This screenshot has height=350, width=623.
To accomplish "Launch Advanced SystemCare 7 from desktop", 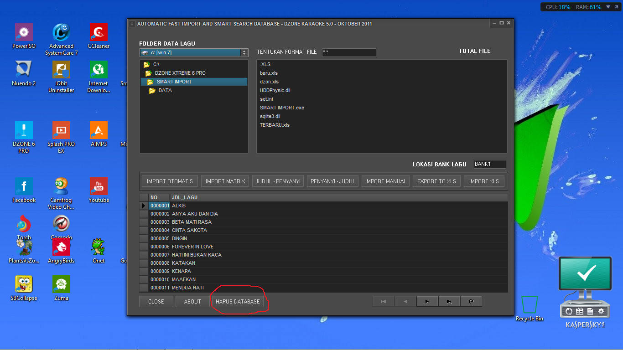I will [x=61, y=39].
